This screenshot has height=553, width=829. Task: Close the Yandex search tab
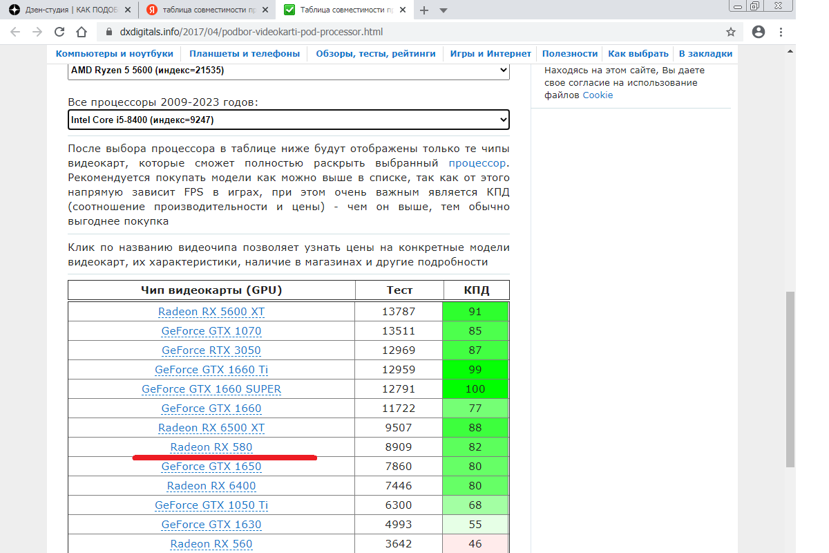(x=265, y=10)
